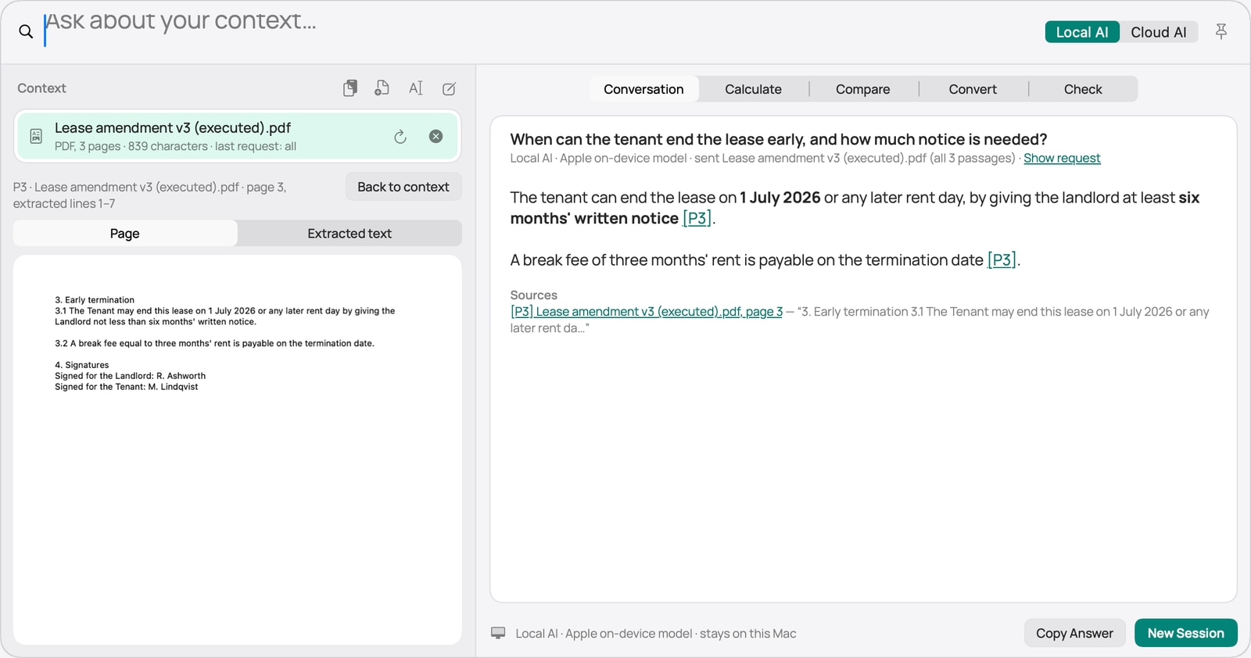Image resolution: width=1251 pixels, height=658 pixels.
Task: Click the 'Context' panel title
Action: 41,88
